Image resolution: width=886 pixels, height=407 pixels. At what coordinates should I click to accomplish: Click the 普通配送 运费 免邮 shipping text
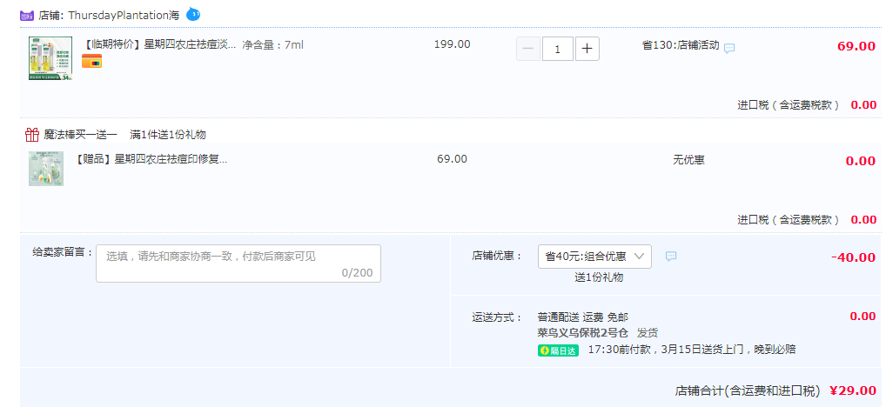tap(582, 317)
